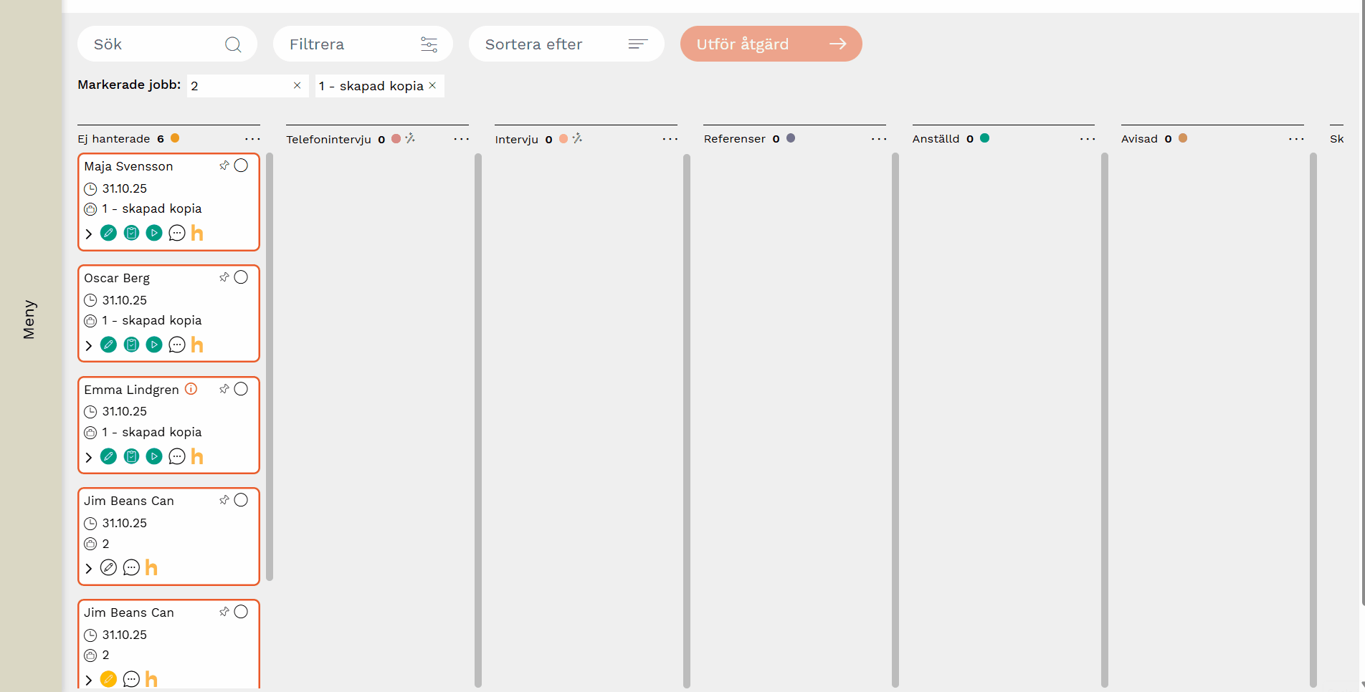Open comments bubble on first Jim Beans Can card
This screenshot has height=692, width=1365.
[x=131, y=568]
